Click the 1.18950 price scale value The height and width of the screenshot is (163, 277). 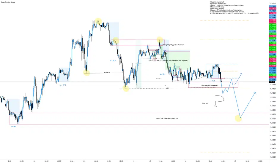tap(273, 101)
